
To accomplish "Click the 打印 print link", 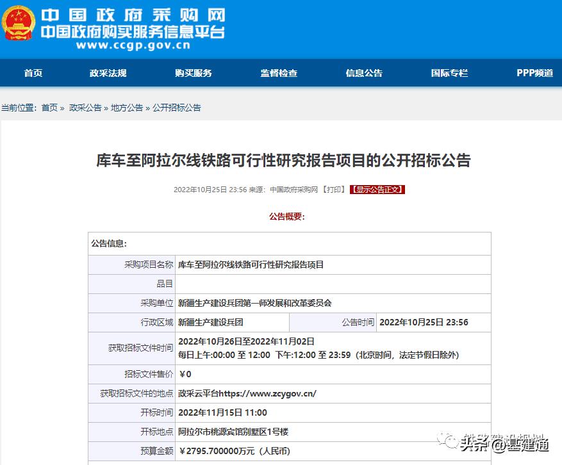I will 336,190.
